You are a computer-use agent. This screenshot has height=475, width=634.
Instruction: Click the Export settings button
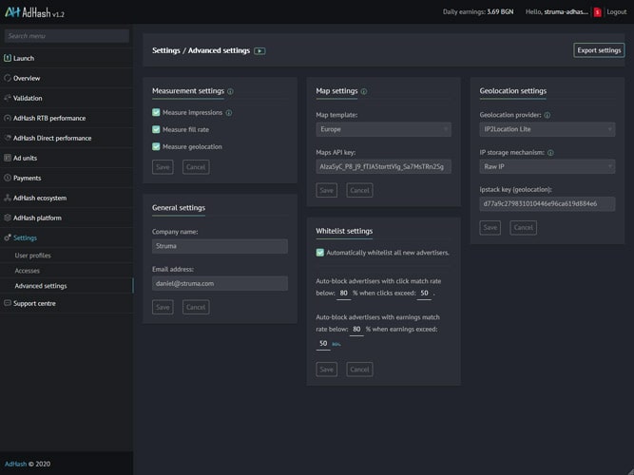point(599,50)
